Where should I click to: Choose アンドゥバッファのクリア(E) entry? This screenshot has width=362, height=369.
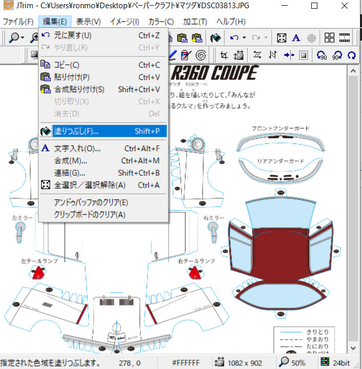pyautogui.click(x=103, y=202)
